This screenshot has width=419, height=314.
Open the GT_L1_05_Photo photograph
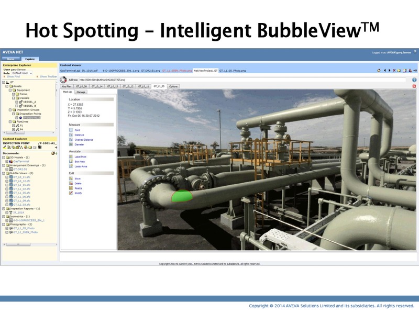24,228
